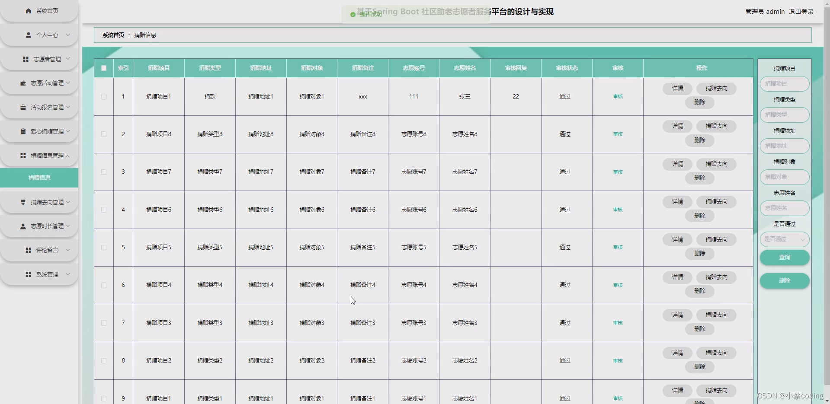Click 管理员 admin in the header
Screen dimensions: 830x404
pos(765,12)
